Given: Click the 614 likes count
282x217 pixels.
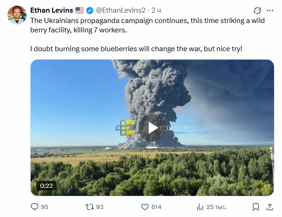Looking at the screenshot, I should [x=156, y=207].
